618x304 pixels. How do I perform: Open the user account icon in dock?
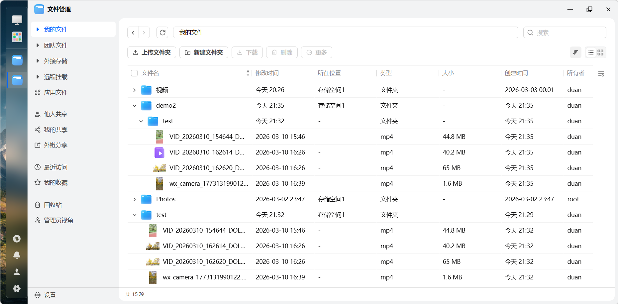point(17,272)
